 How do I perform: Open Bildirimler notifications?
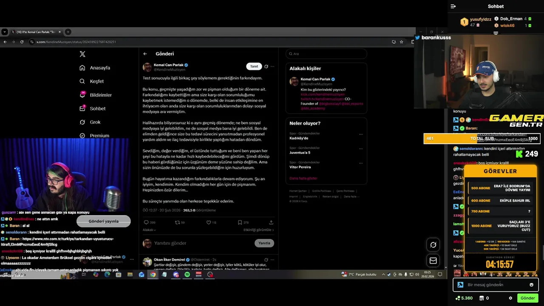click(96, 95)
